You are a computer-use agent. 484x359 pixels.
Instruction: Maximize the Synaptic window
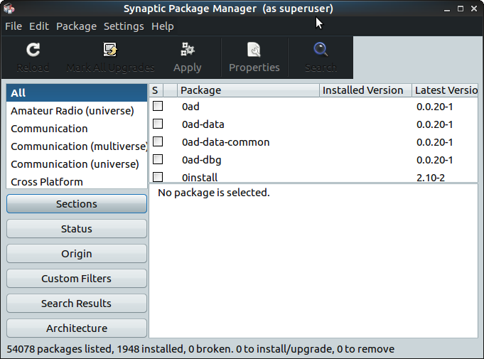461,9
